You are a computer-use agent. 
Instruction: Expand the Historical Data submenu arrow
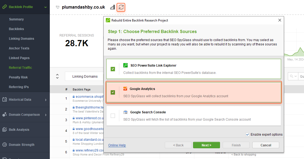point(46,100)
